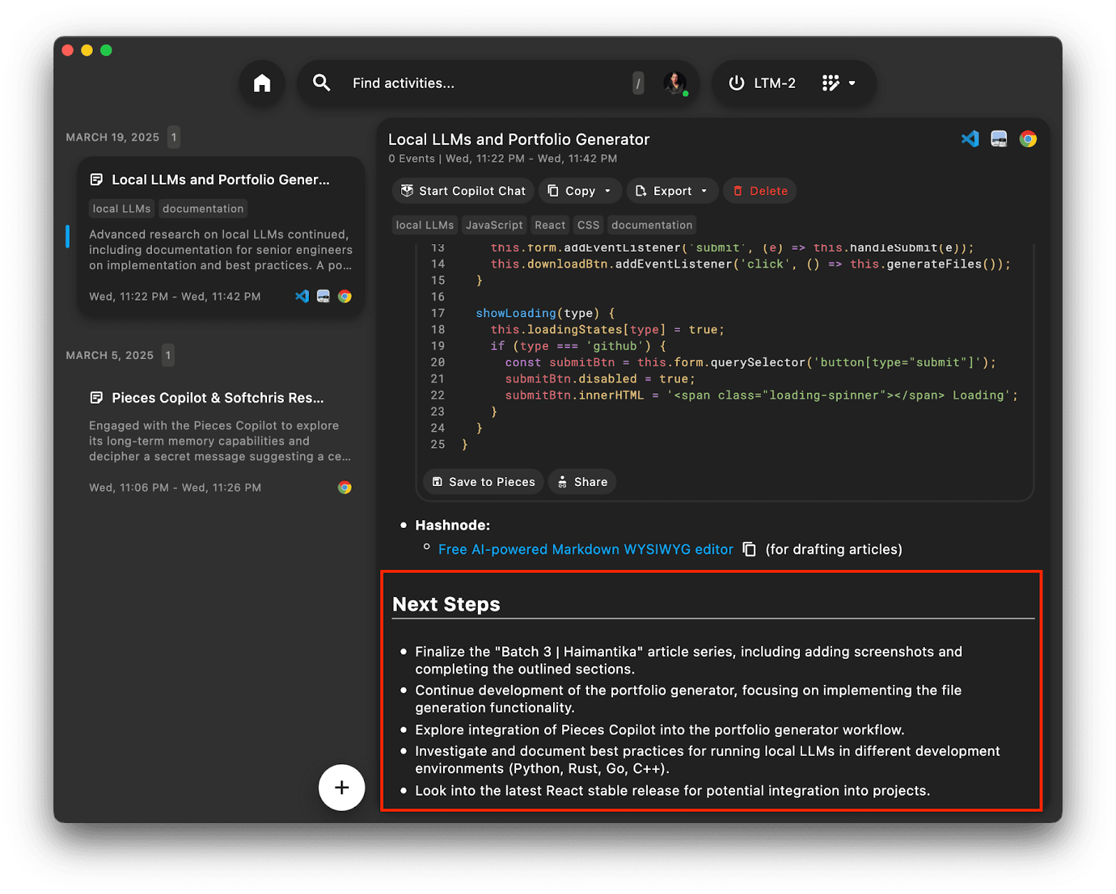Click the 'local LLMs' tag on the sidebar card
1116x894 pixels.
121,209
